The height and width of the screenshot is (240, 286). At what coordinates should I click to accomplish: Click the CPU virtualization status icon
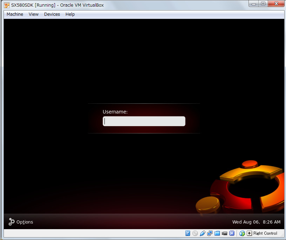[x=232, y=233]
